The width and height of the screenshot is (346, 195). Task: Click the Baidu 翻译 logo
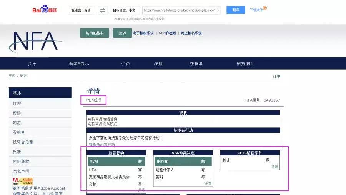[x=45, y=9]
